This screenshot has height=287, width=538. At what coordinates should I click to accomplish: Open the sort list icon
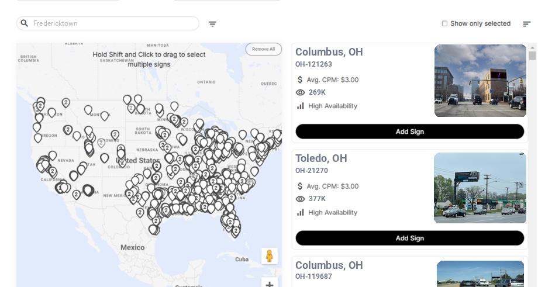(x=526, y=24)
